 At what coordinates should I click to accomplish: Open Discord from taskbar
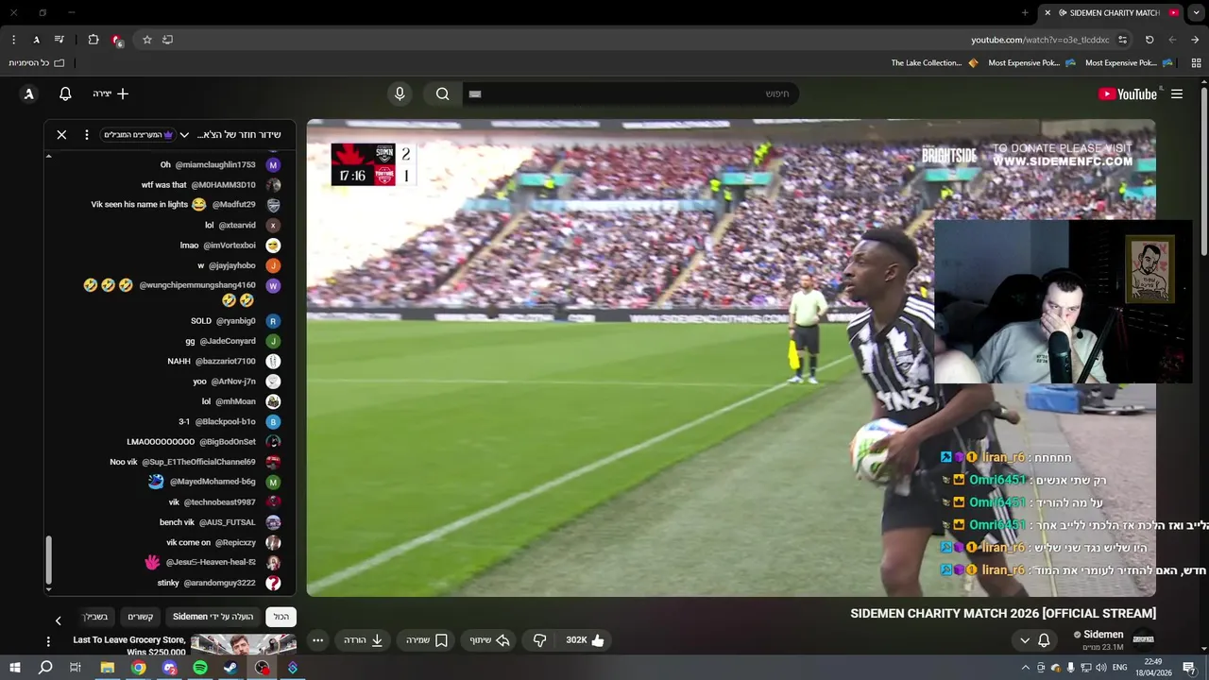click(x=170, y=668)
